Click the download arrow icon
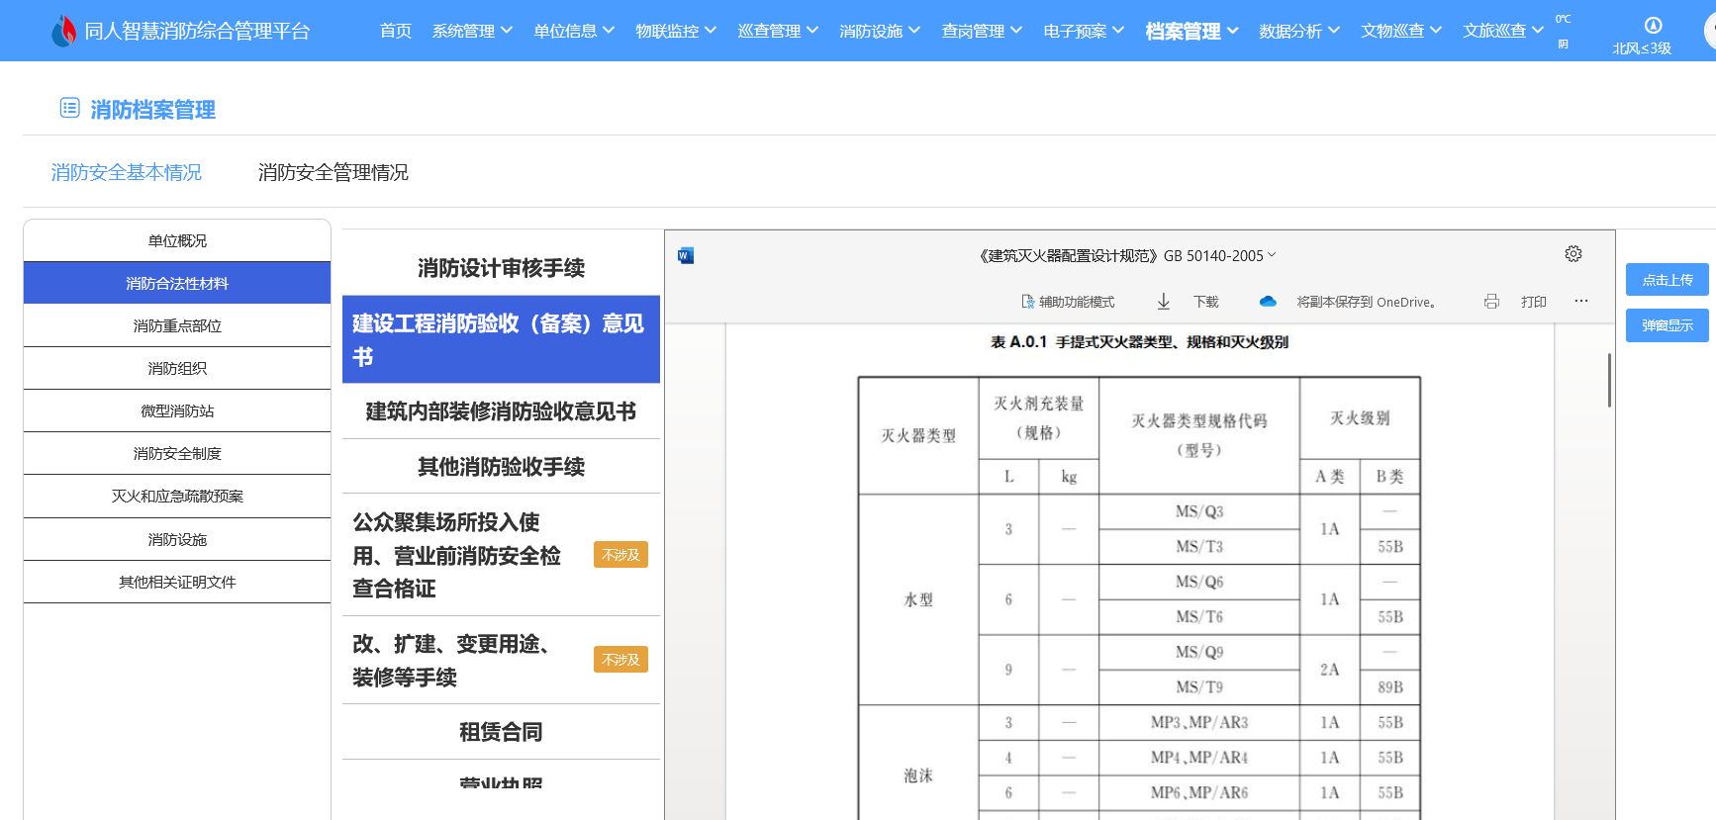The width and height of the screenshot is (1716, 820). point(1164,302)
